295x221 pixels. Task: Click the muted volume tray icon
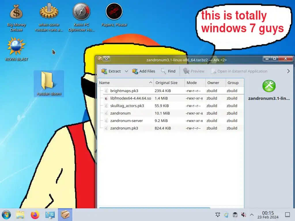(x=243, y=215)
